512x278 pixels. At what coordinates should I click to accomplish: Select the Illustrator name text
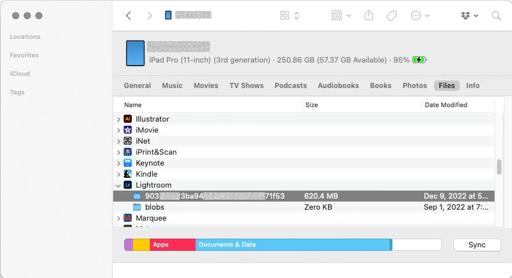click(x=152, y=119)
